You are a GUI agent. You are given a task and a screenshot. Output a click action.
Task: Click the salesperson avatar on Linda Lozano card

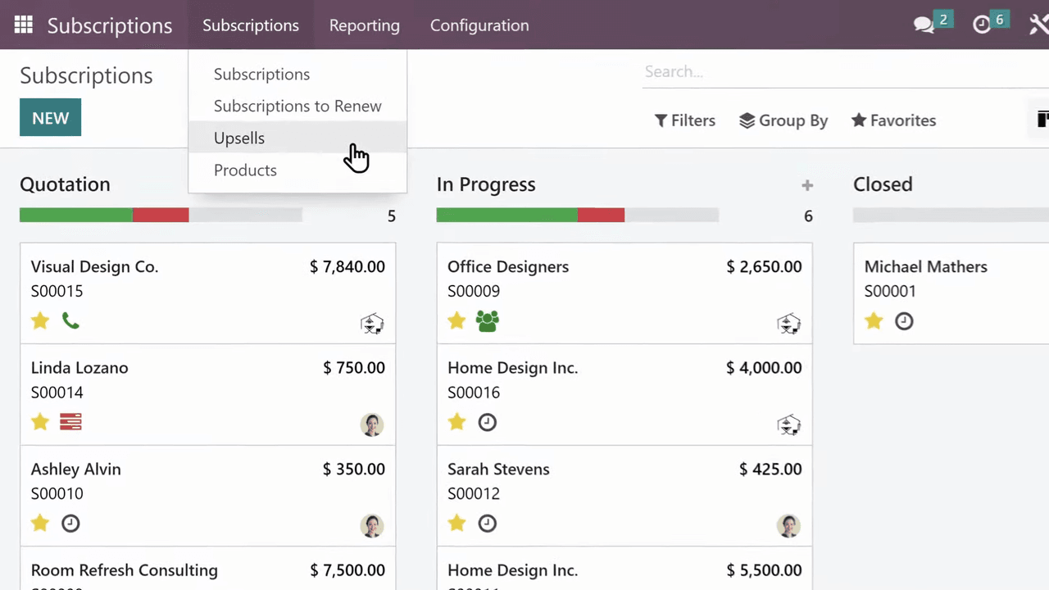point(372,424)
